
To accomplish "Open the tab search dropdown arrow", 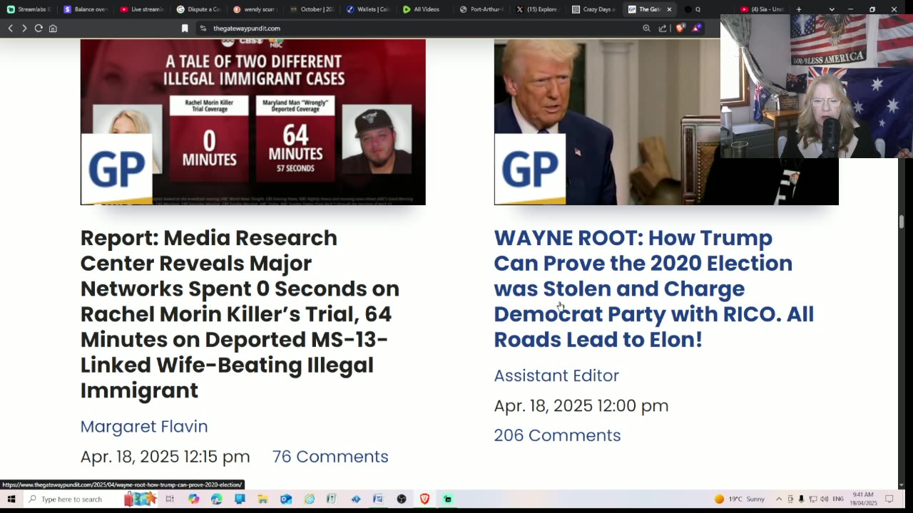I will click(x=832, y=9).
